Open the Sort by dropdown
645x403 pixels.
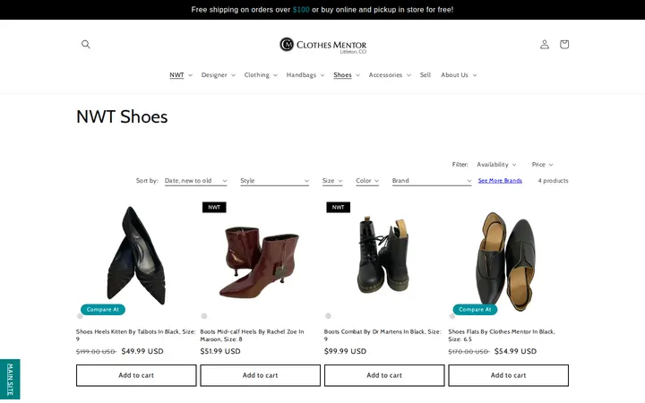point(196,181)
